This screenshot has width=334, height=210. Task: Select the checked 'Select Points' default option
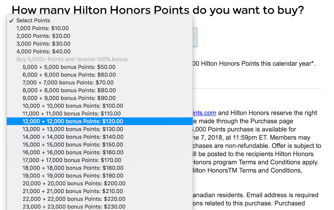coord(33,21)
